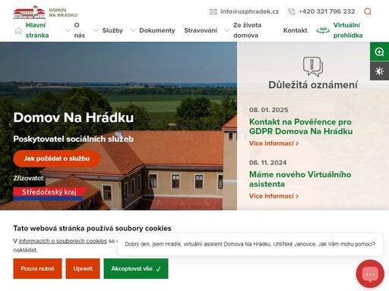This screenshot has width=389, height=291.
Task: Toggle the high-contrast brightness button
Action: (x=379, y=71)
